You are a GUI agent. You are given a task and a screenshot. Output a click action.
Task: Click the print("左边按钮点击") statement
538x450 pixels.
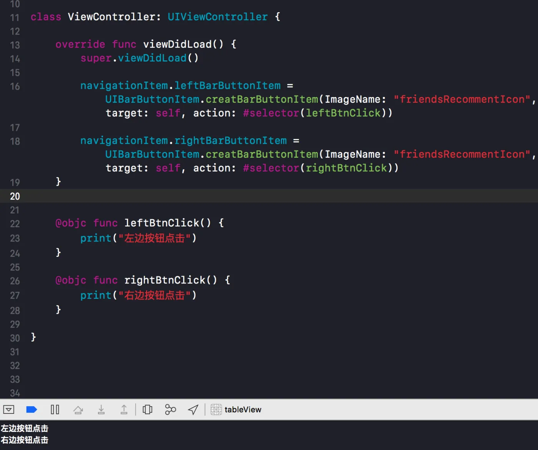tap(139, 238)
